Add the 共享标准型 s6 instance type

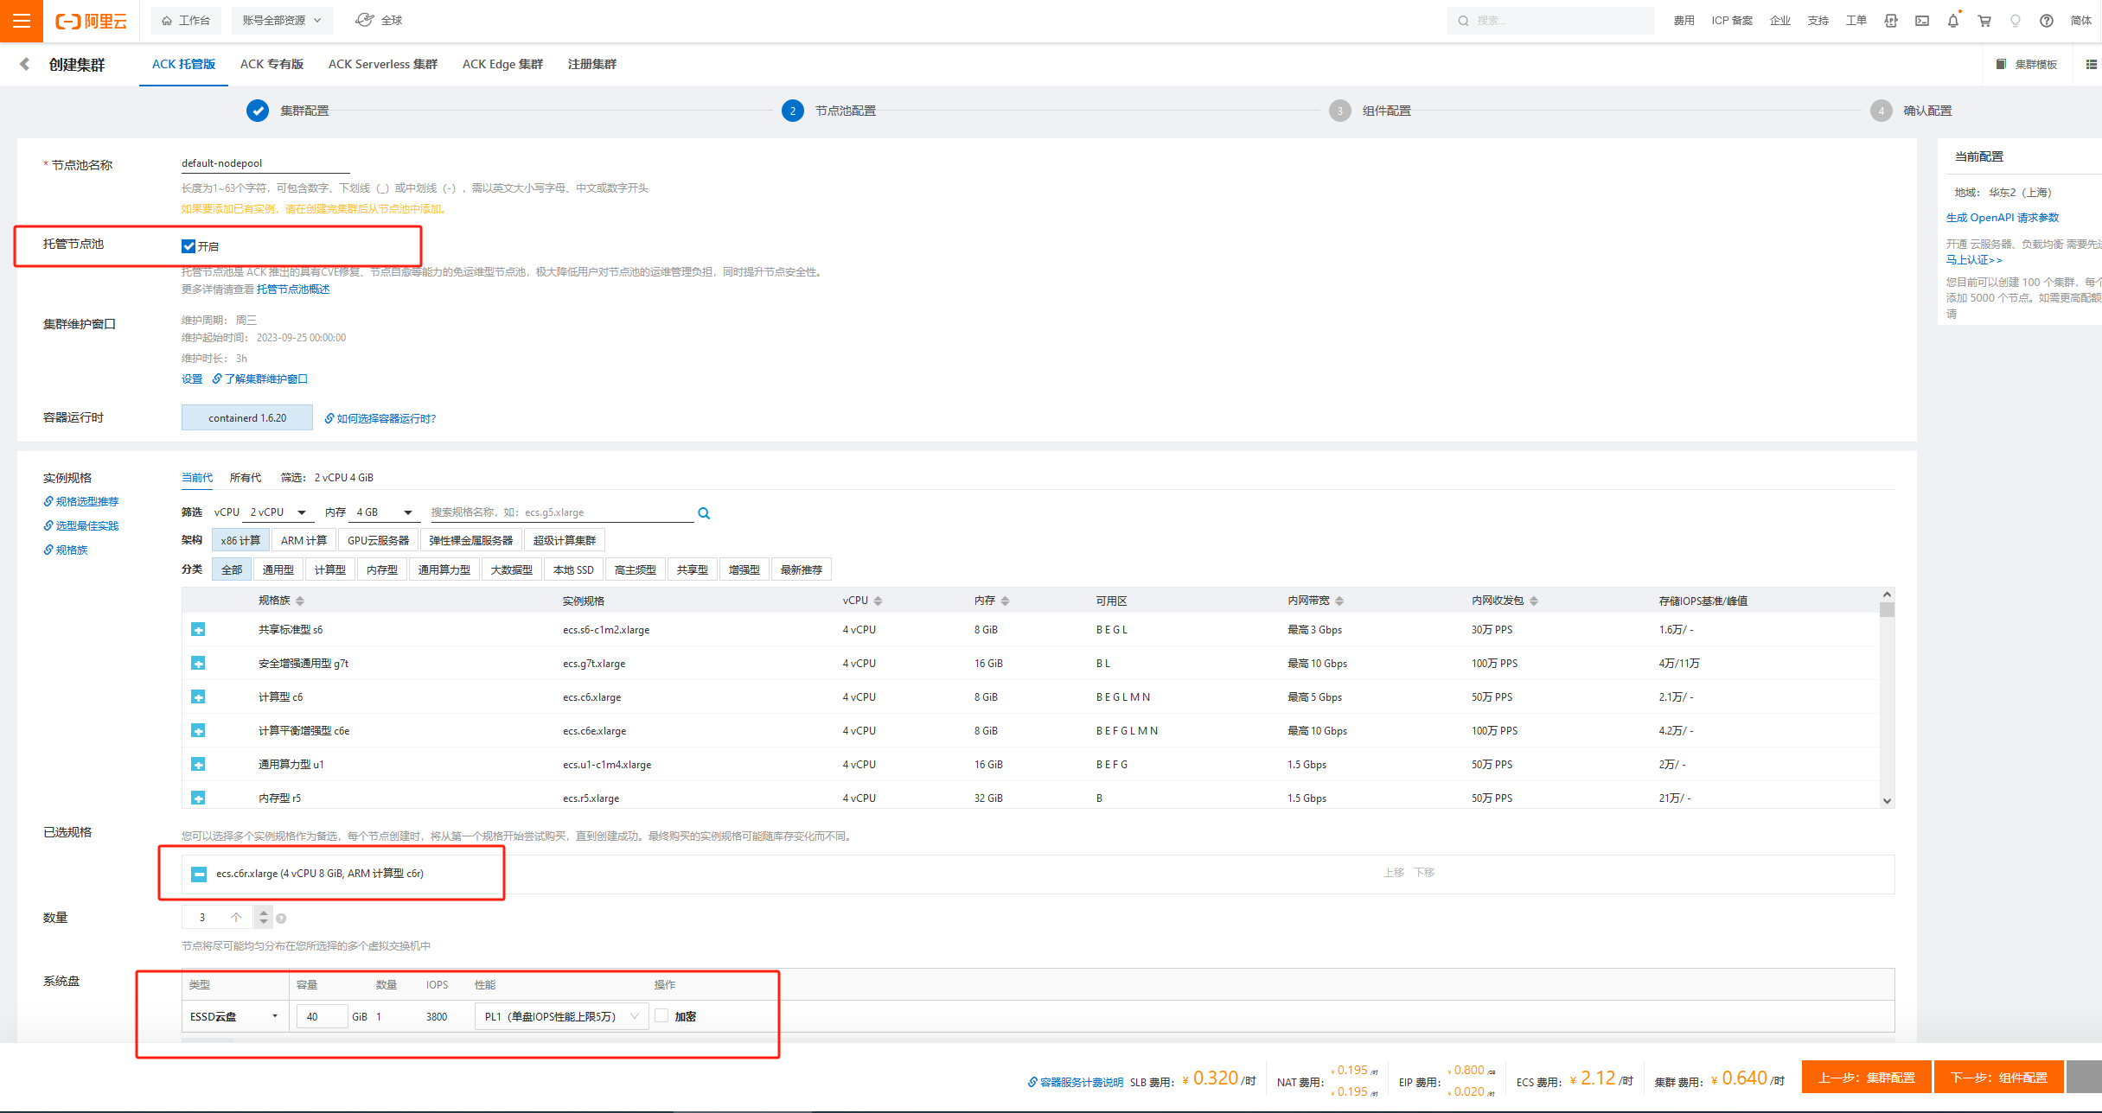pos(198,630)
